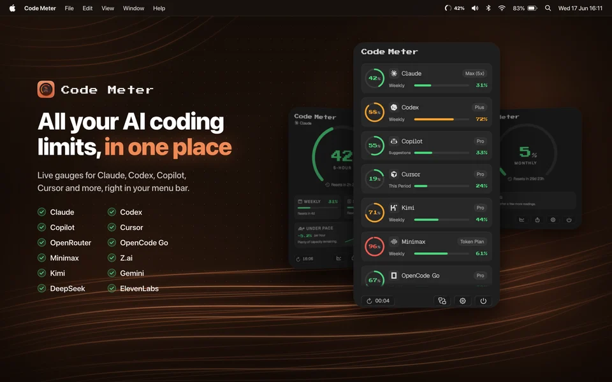Click the "OpenCode Go" text in feature list
The width and height of the screenshot is (612, 382).
coord(144,243)
